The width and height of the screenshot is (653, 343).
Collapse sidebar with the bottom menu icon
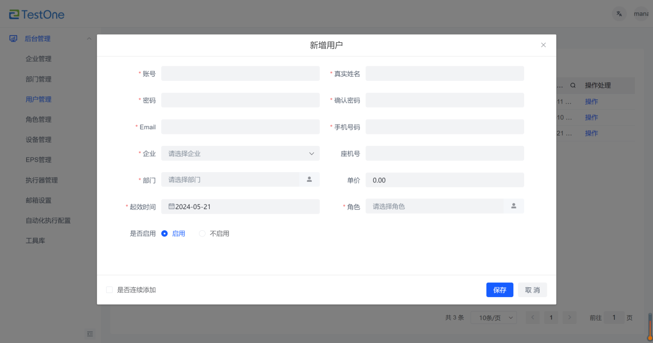90,334
